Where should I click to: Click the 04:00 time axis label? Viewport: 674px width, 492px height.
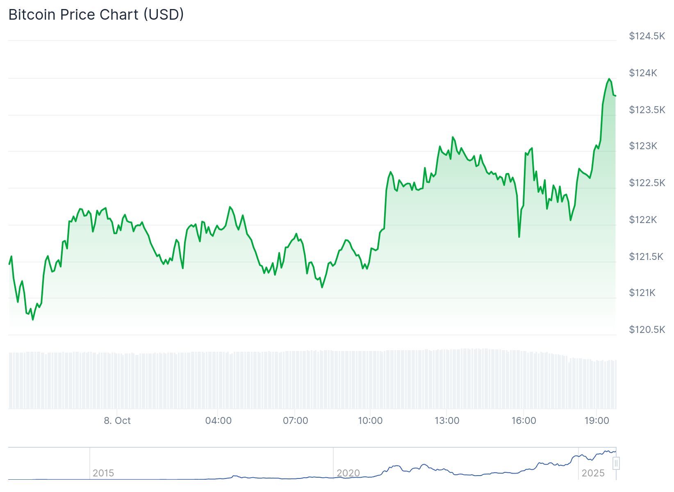pyautogui.click(x=219, y=421)
